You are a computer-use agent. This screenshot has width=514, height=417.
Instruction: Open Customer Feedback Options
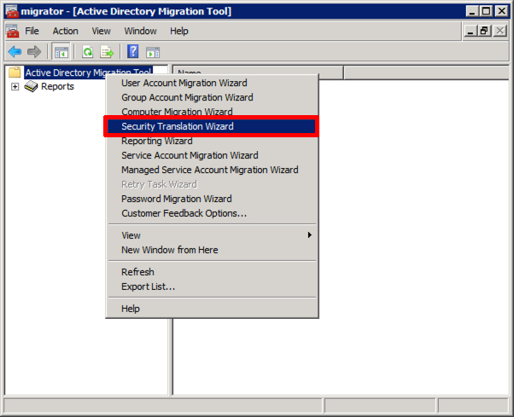pyautogui.click(x=212, y=213)
